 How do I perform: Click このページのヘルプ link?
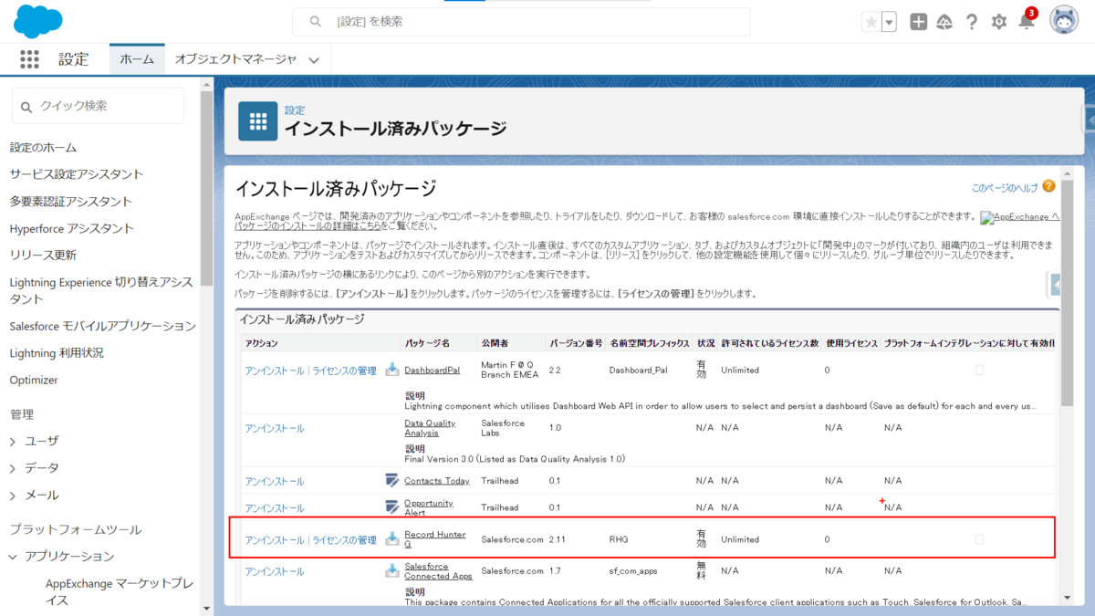click(x=1005, y=188)
